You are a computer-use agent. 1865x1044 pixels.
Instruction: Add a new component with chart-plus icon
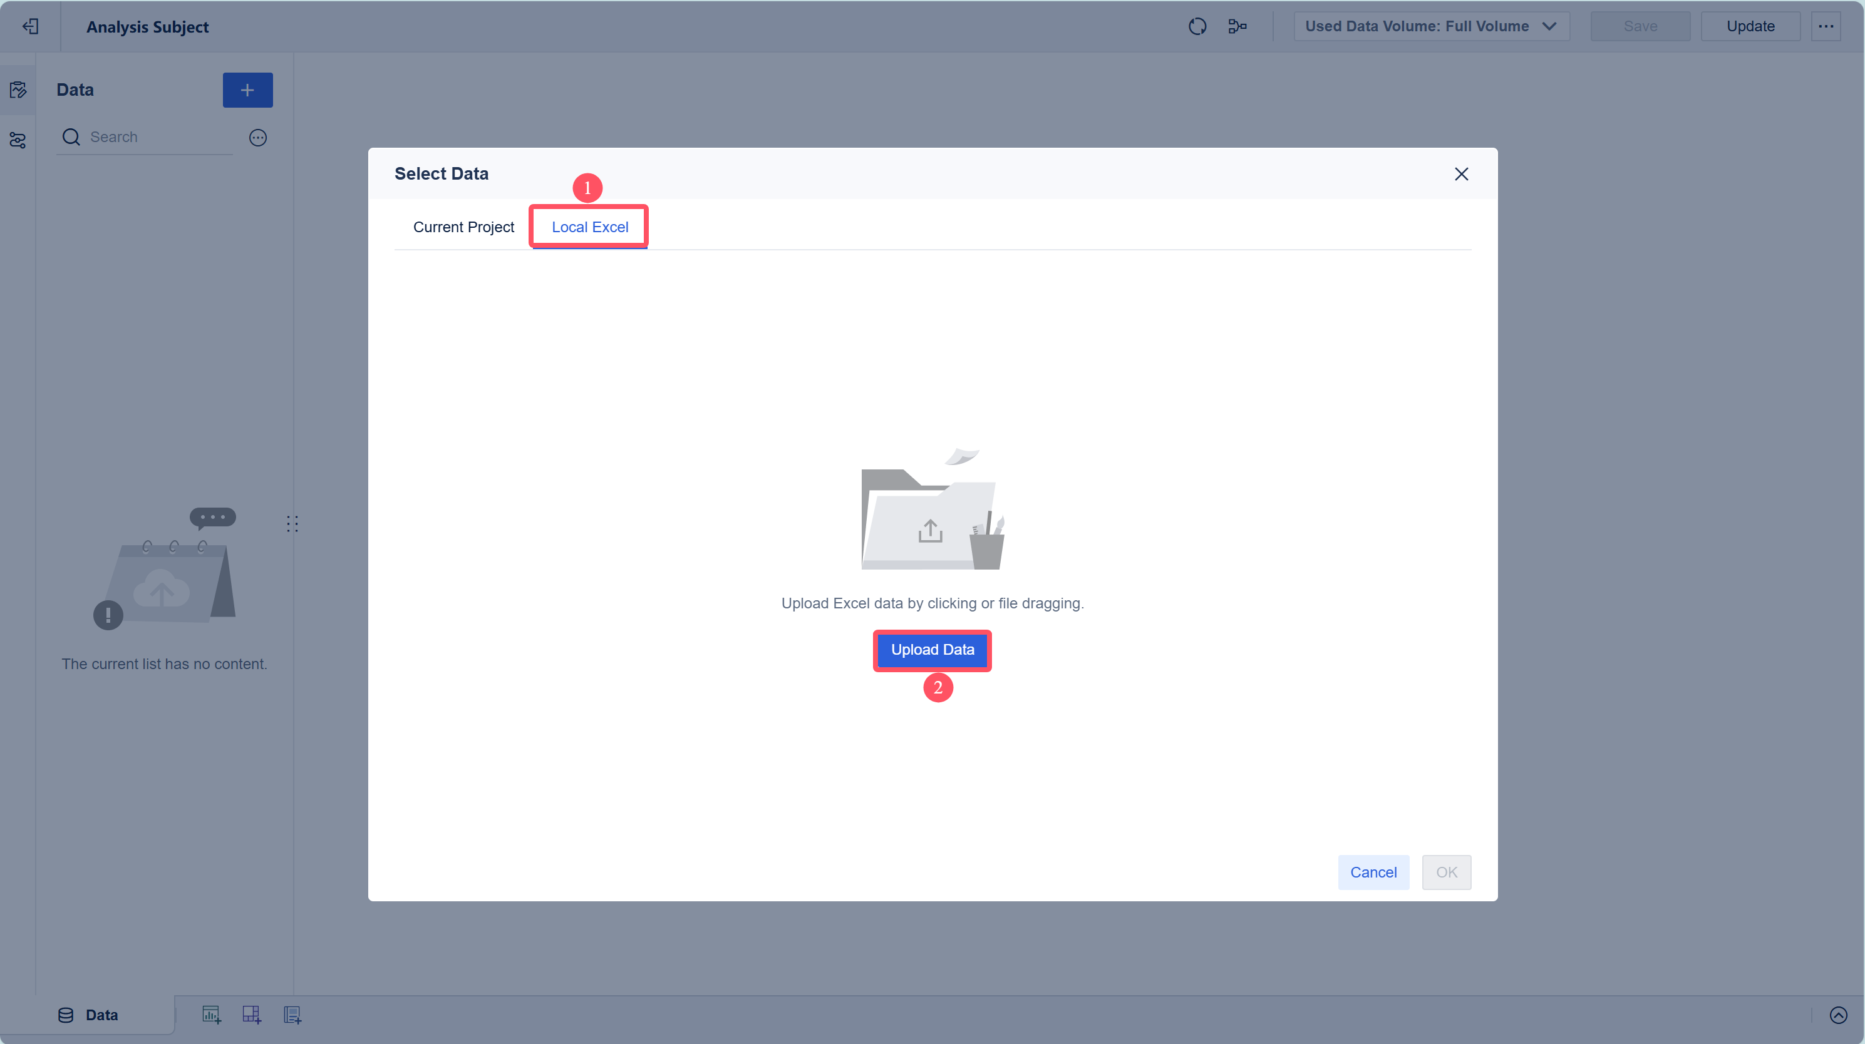[212, 1015]
